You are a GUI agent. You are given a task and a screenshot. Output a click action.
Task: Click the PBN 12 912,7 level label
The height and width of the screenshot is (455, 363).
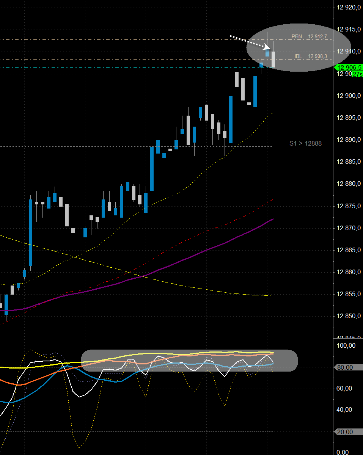[309, 37]
